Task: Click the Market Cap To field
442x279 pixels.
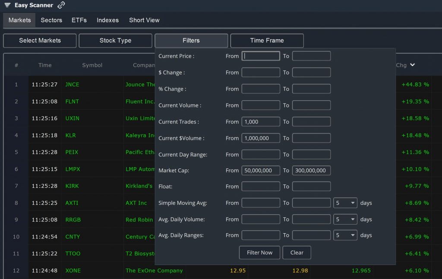Action: (311, 171)
